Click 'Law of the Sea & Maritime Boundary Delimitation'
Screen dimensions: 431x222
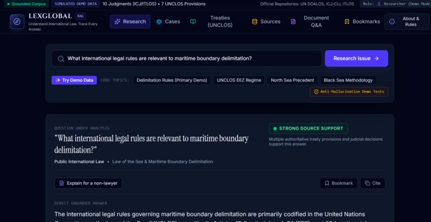pyautogui.click(x=163, y=162)
